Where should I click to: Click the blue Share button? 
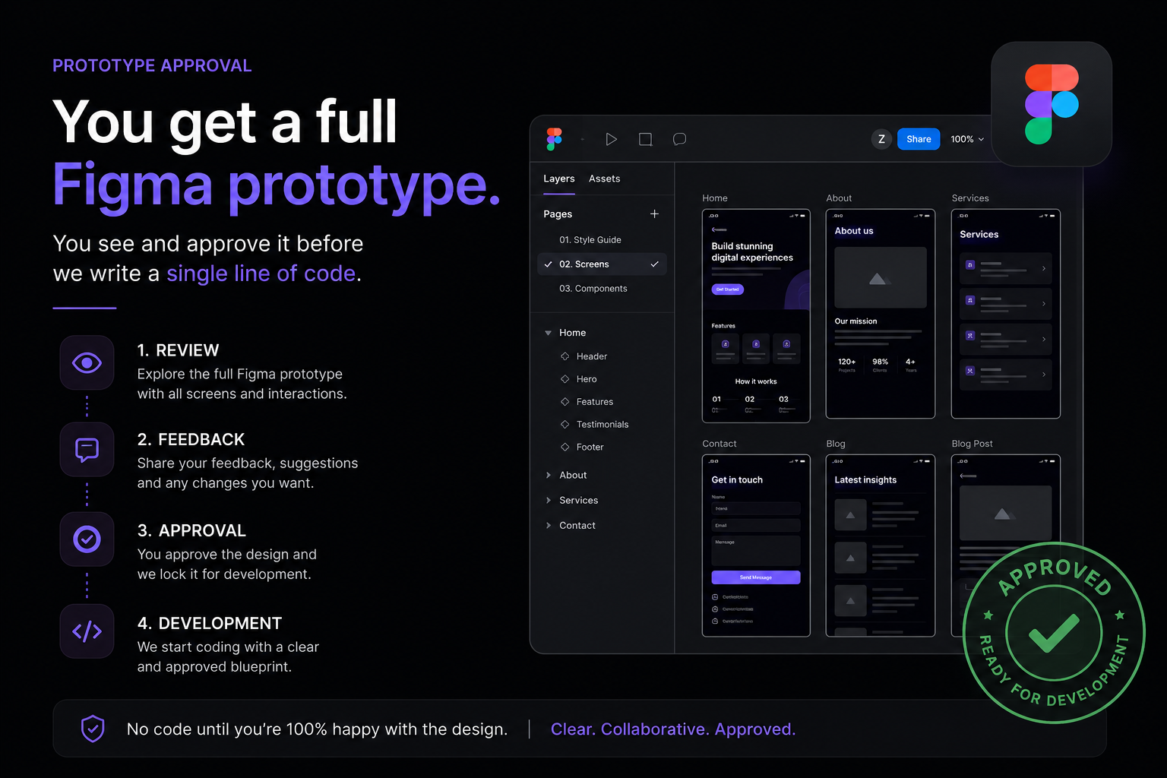click(x=919, y=139)
